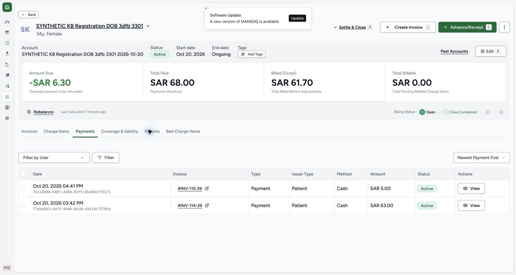Open the Past Accounts link

(454, 51)
